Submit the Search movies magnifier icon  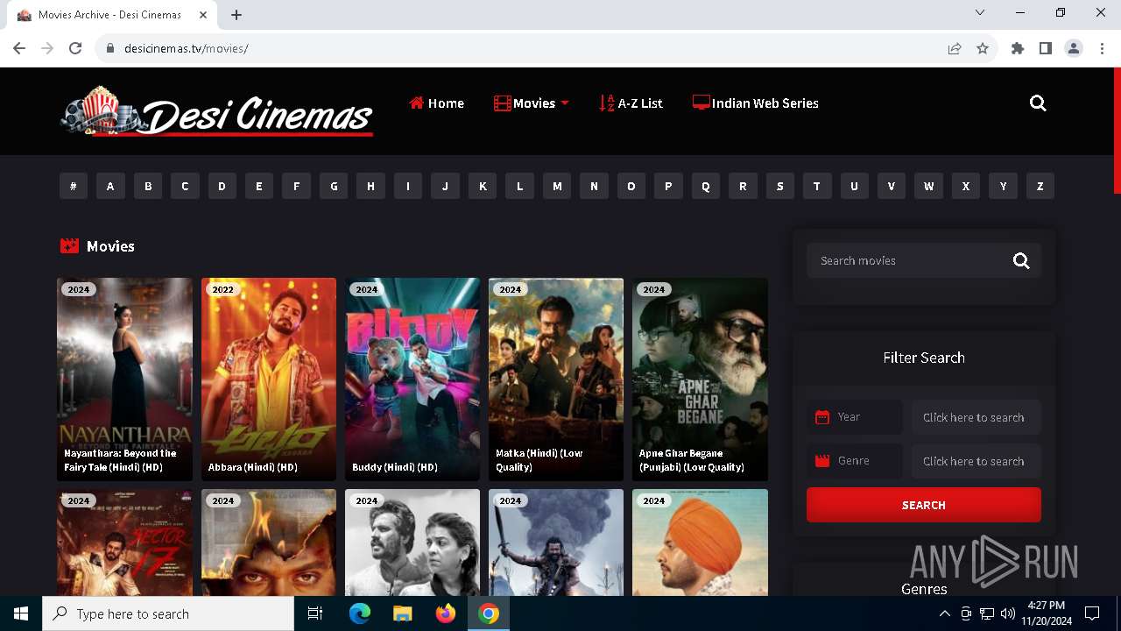click(x=1021, y=260)
